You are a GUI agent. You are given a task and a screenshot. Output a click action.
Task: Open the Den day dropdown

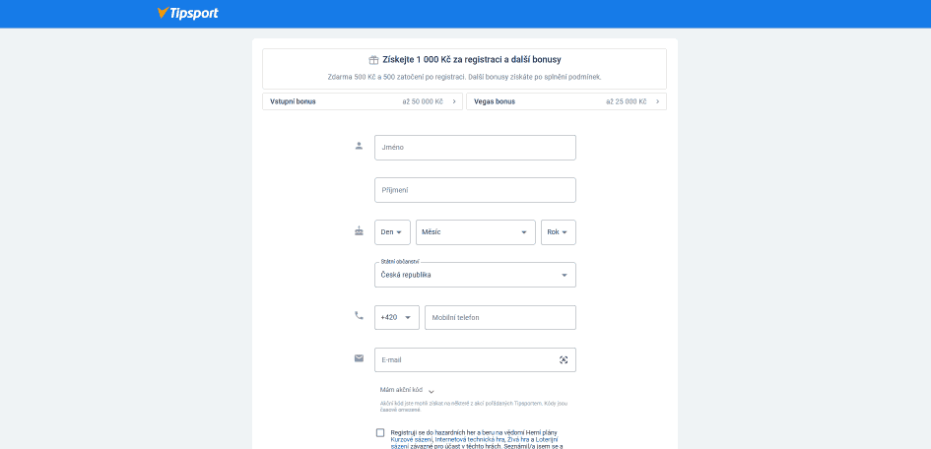coord(392,232)
